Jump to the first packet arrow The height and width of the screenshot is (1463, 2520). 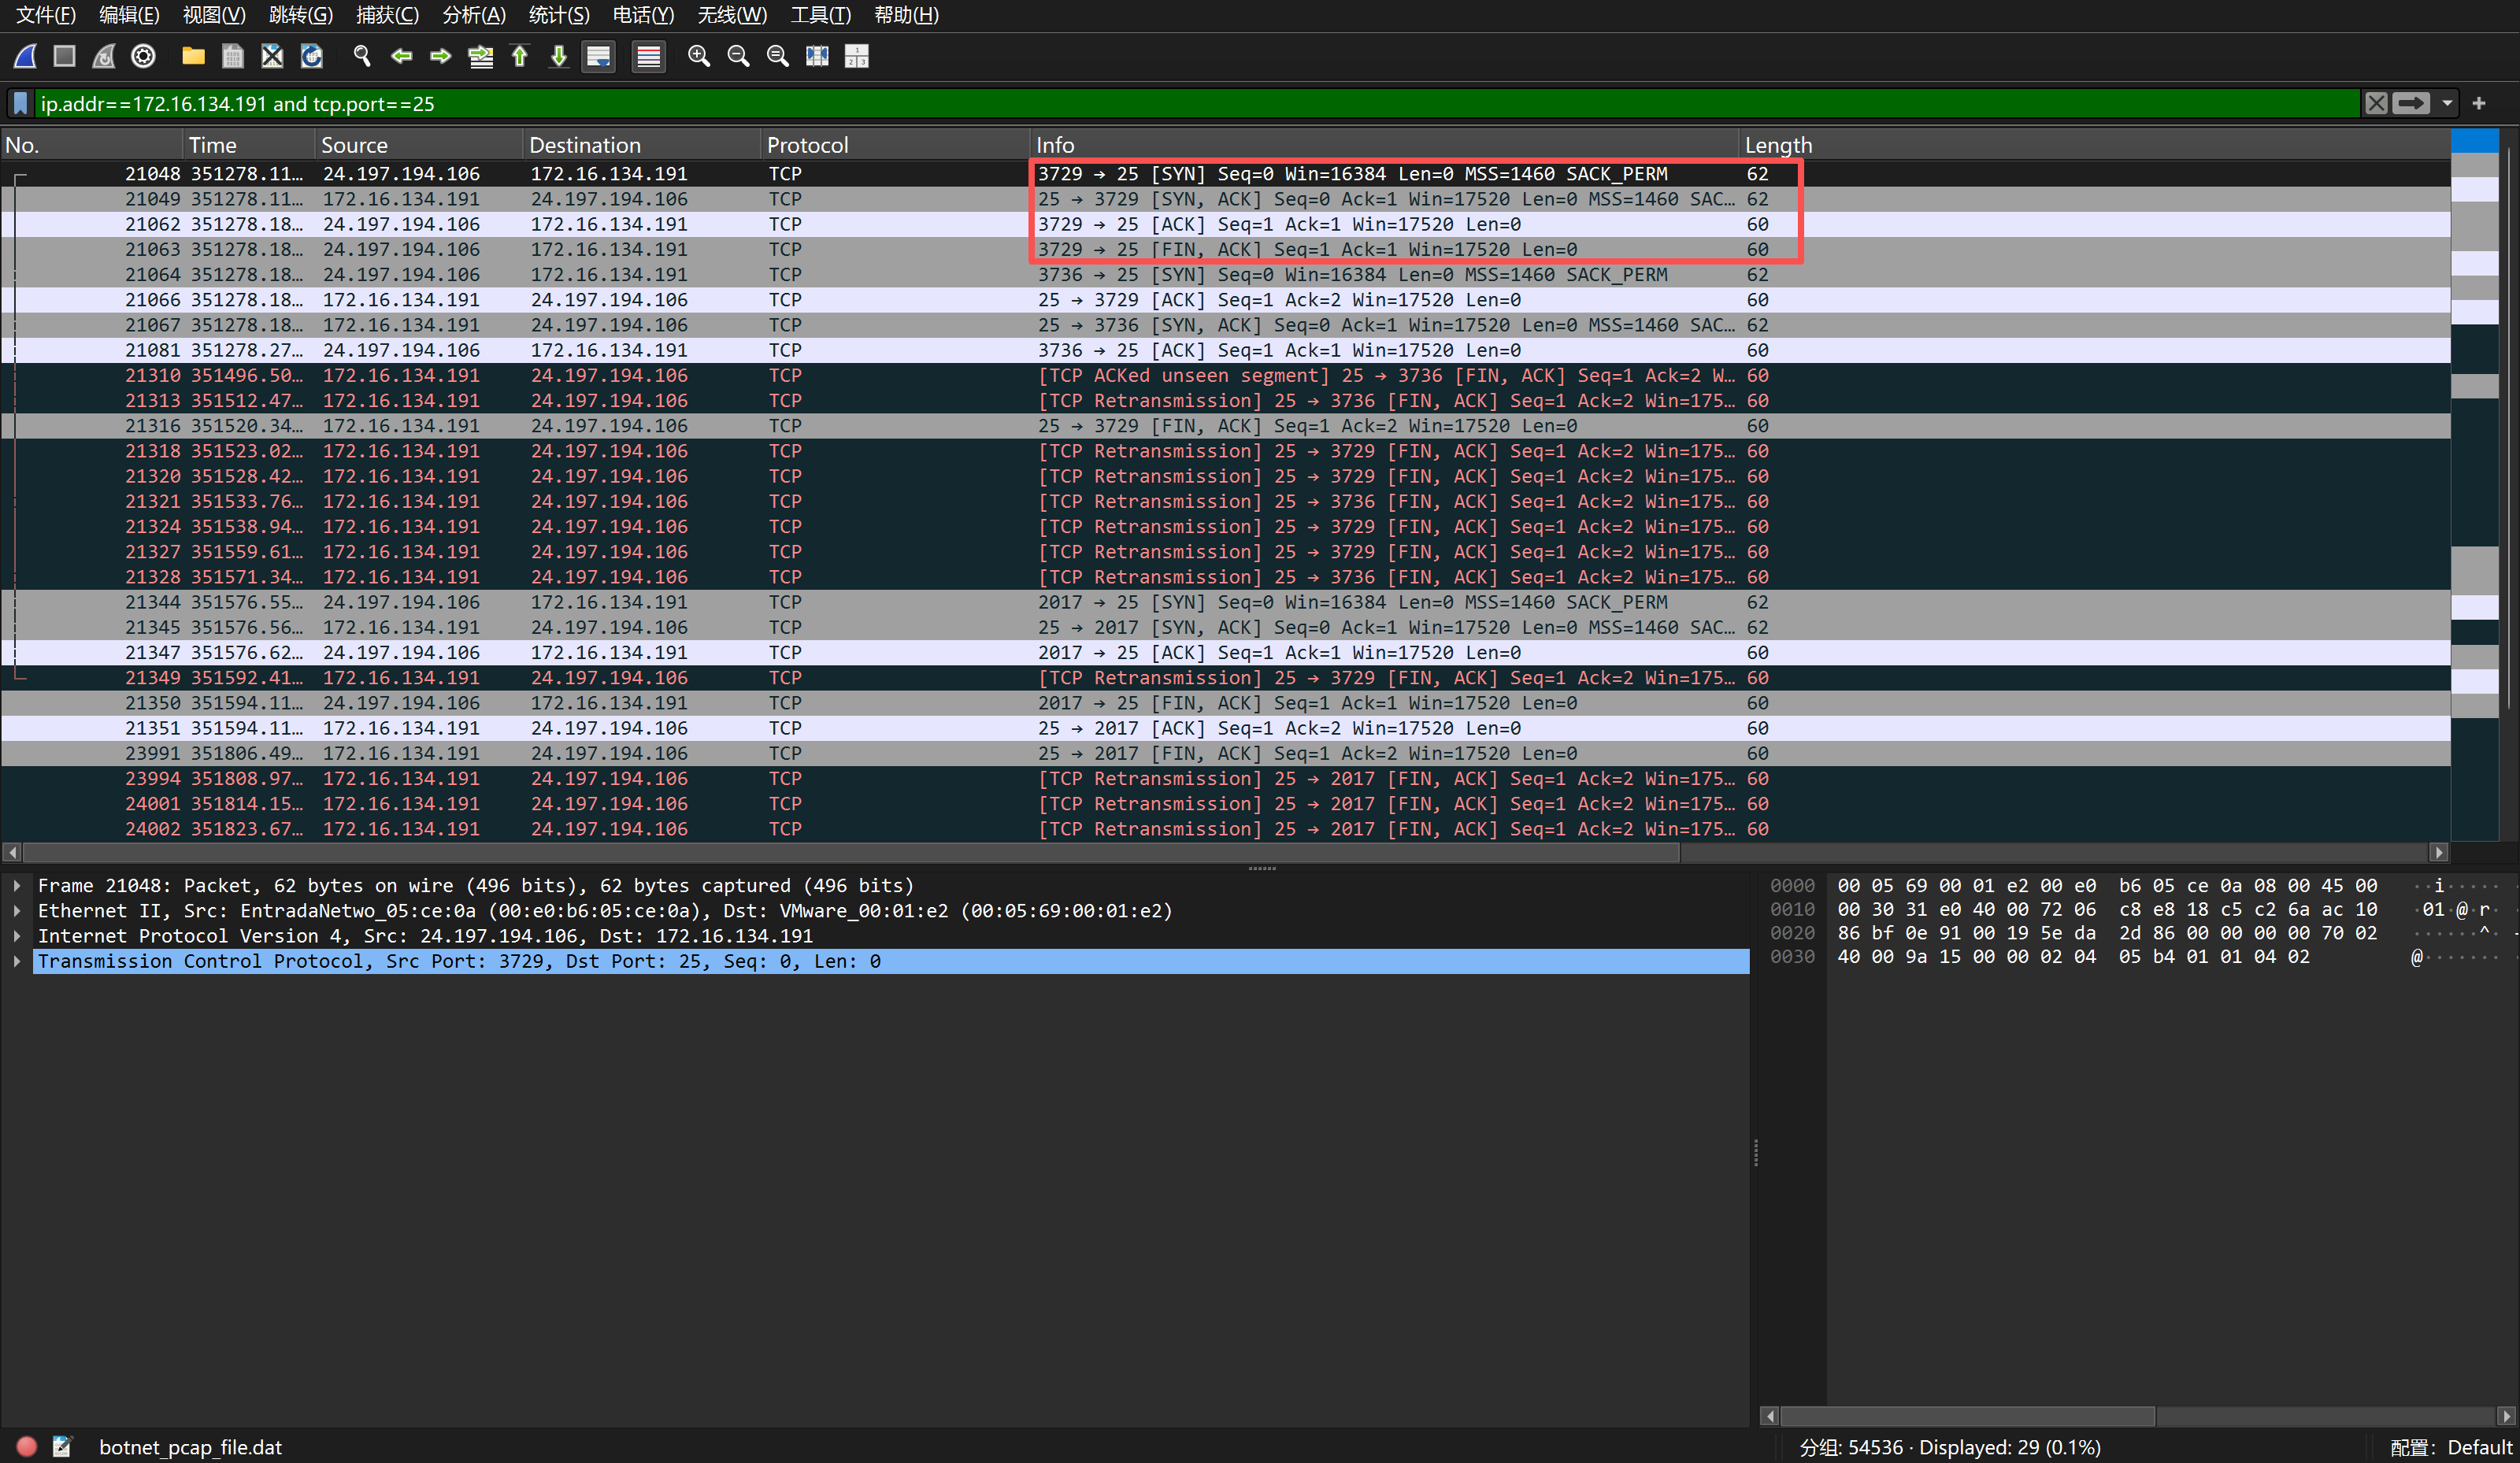[x=520, y=56]
